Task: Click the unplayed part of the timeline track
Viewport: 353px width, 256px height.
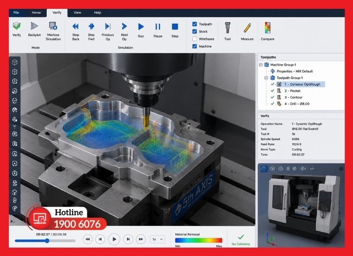Action: click(62, 241)
